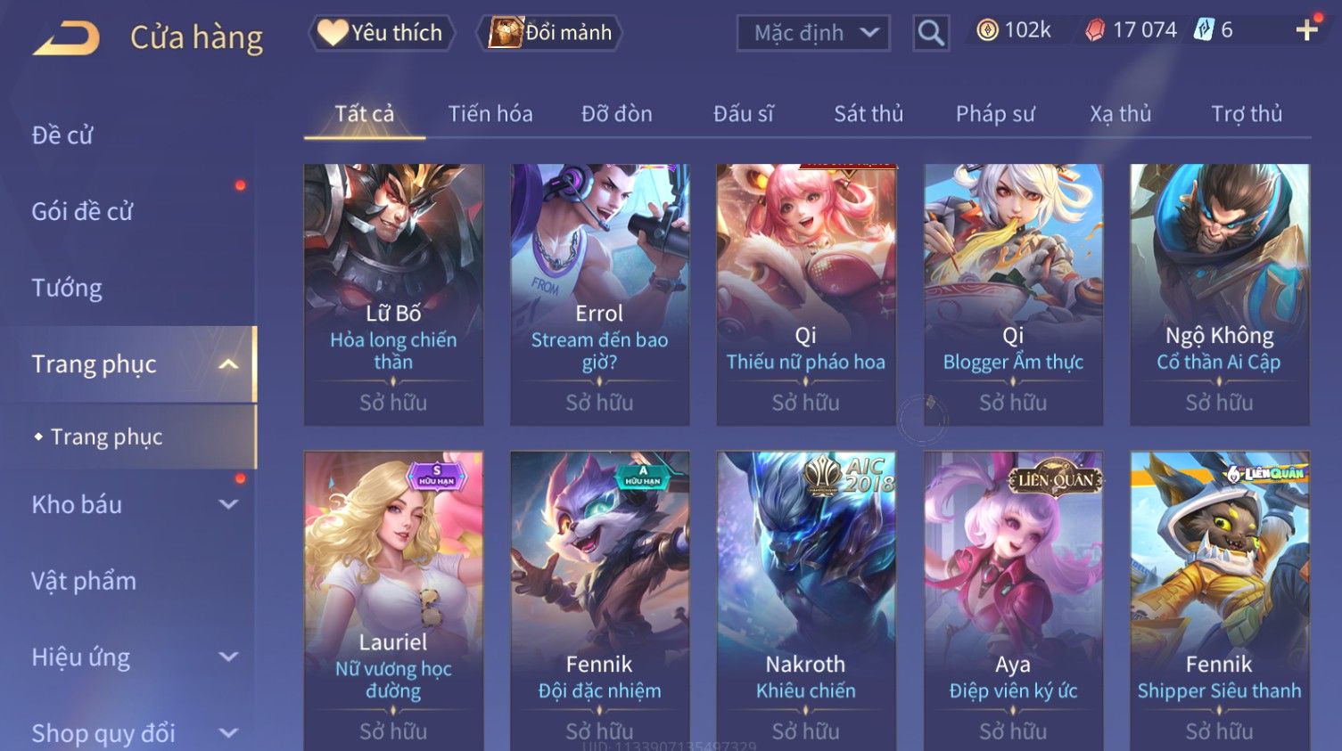Open search with the magnifier icon
This screenshot has width=1342, height=751.
coord(931,33)
